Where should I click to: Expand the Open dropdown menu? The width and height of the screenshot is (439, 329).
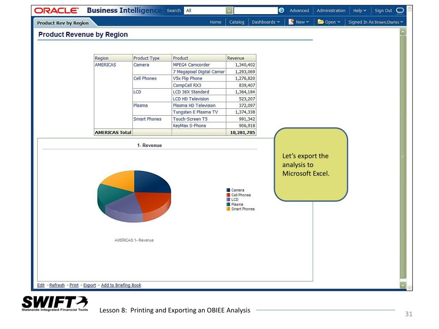pos(333,22)
